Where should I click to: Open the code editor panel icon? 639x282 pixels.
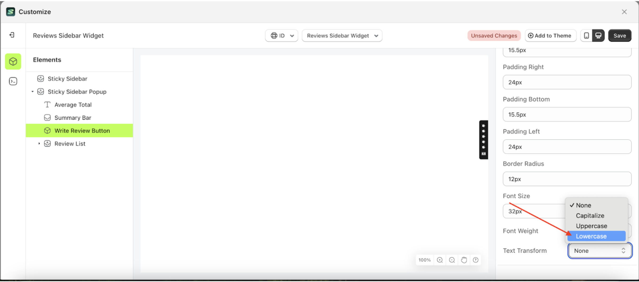[x=13, y=81]
